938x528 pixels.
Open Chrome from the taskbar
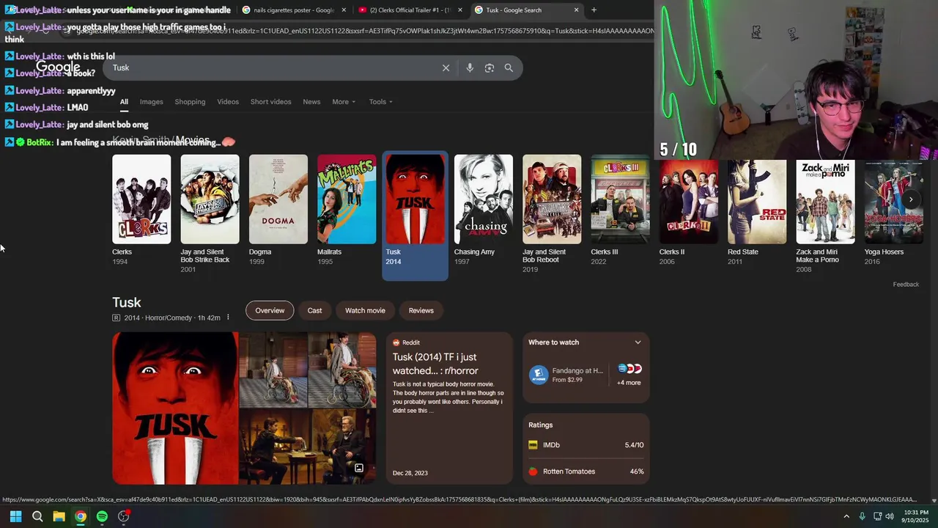coord(81,516)
